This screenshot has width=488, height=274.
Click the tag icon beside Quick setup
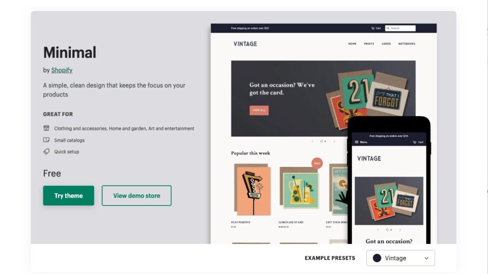46,152
